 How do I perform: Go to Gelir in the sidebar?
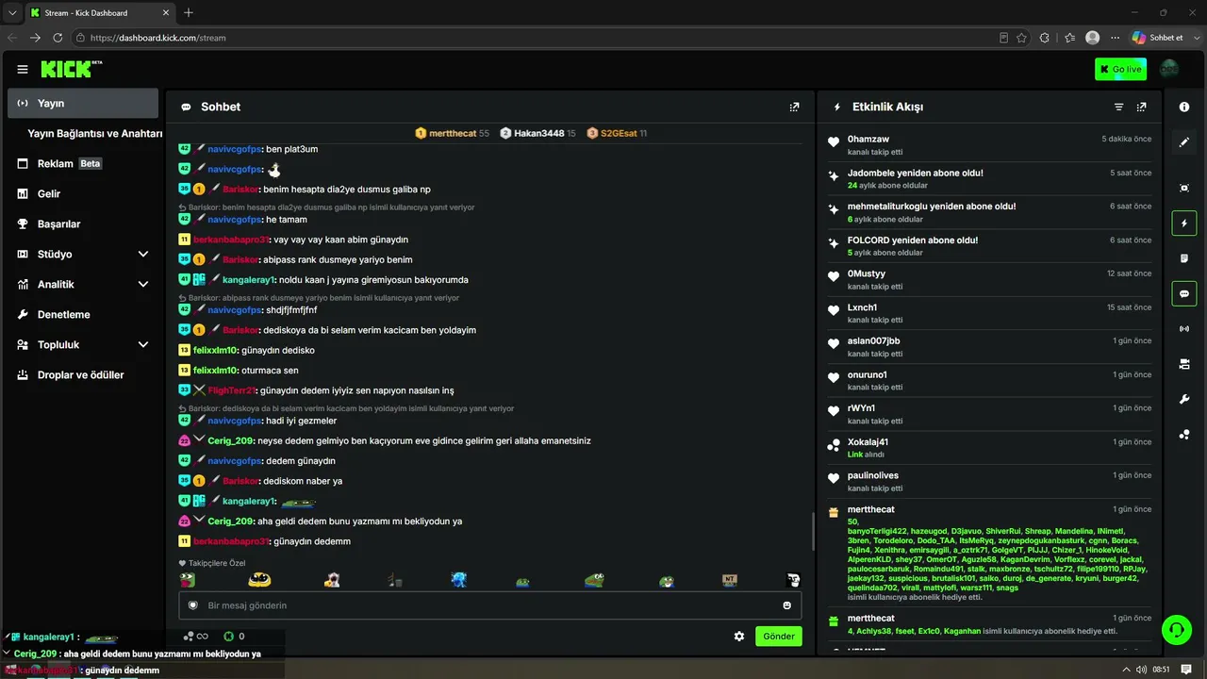83,194
